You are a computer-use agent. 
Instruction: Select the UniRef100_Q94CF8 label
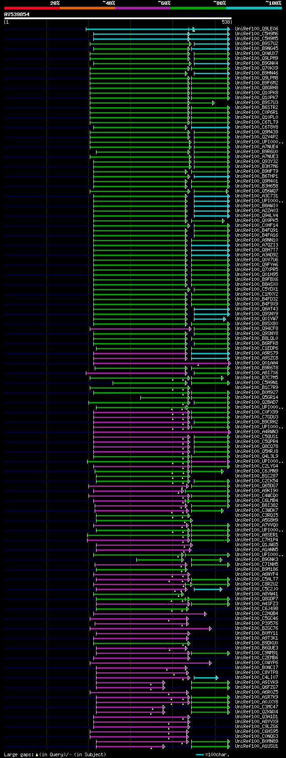257,329
